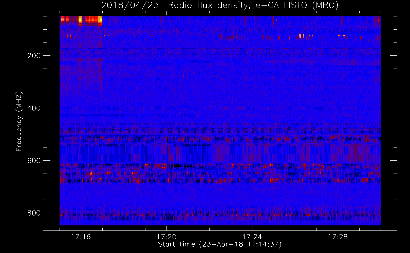Click the 17:28 time tick label

point(338,237)
